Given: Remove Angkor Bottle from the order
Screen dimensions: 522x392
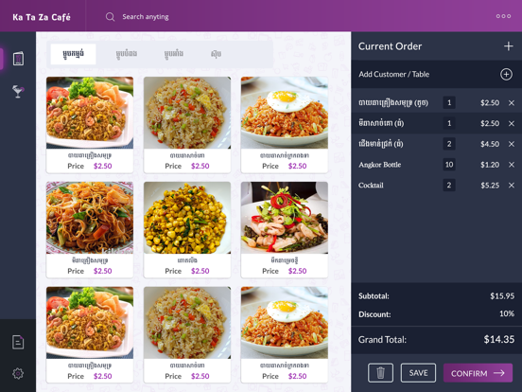Looking at the screenshot, I should coord(512,165).
